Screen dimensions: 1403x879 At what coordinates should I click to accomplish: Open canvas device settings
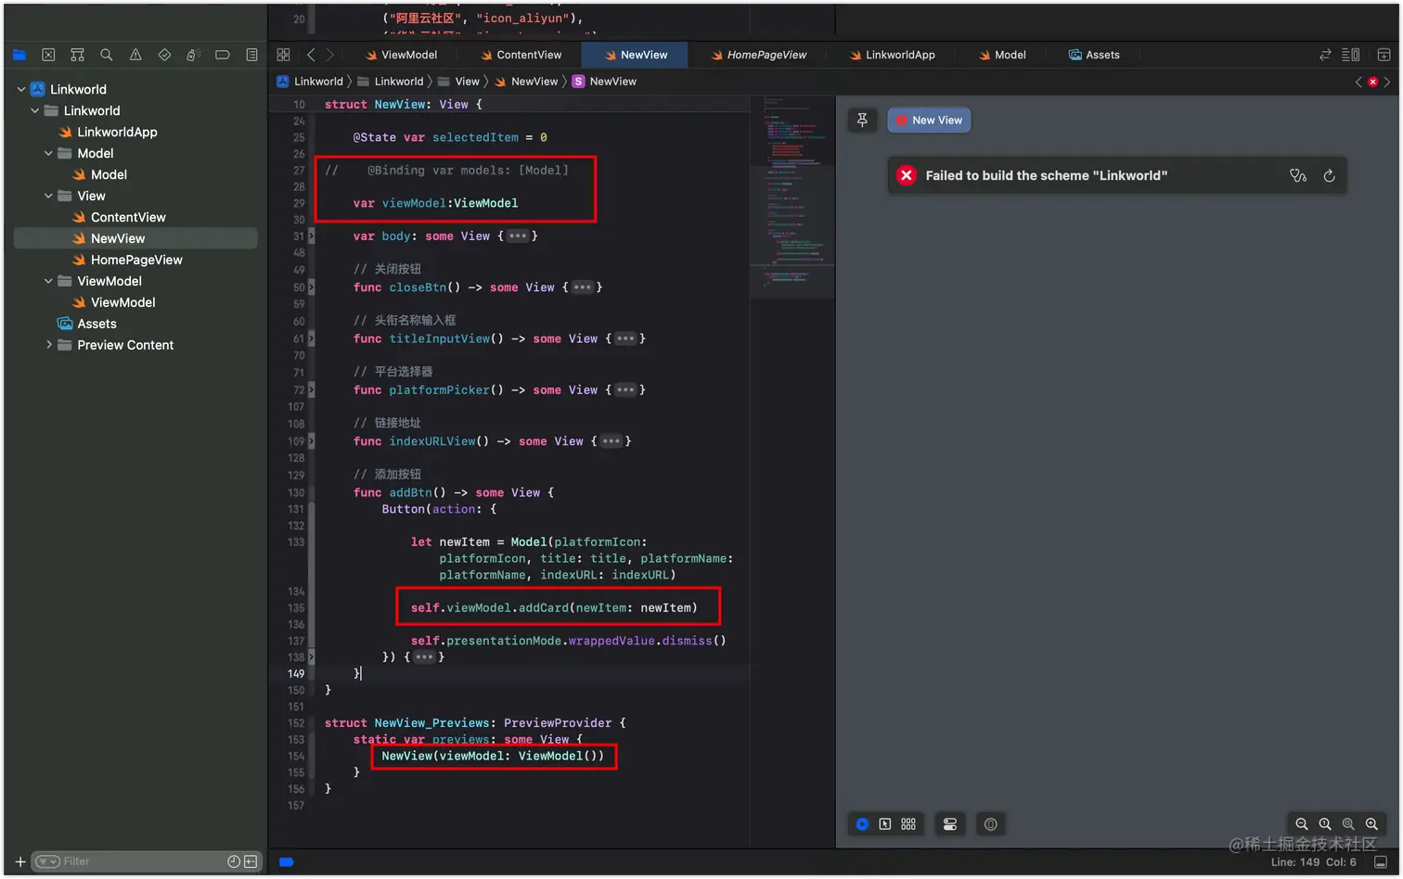coord(950,824)
